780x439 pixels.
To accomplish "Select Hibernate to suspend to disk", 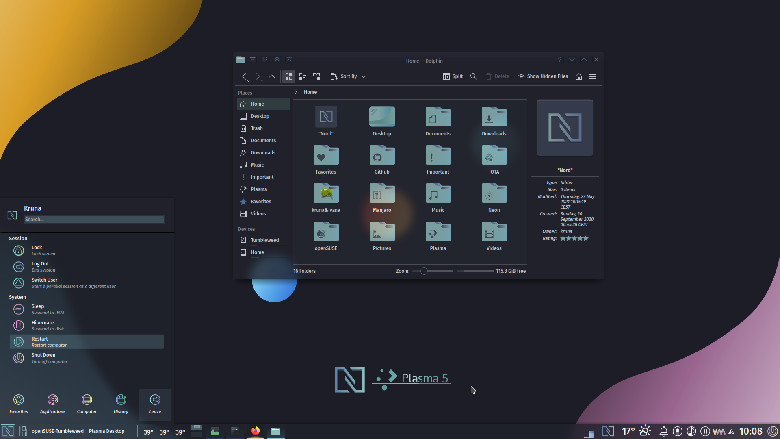I will point(43,325).
